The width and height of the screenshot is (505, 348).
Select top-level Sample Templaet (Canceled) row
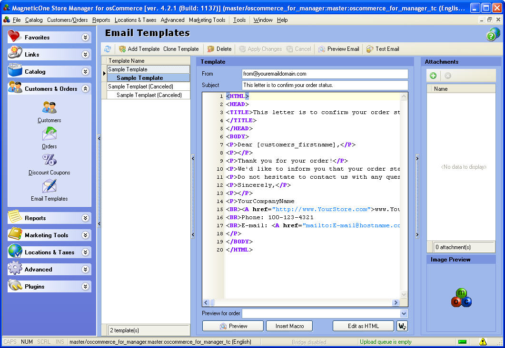(x=149, y=87)
